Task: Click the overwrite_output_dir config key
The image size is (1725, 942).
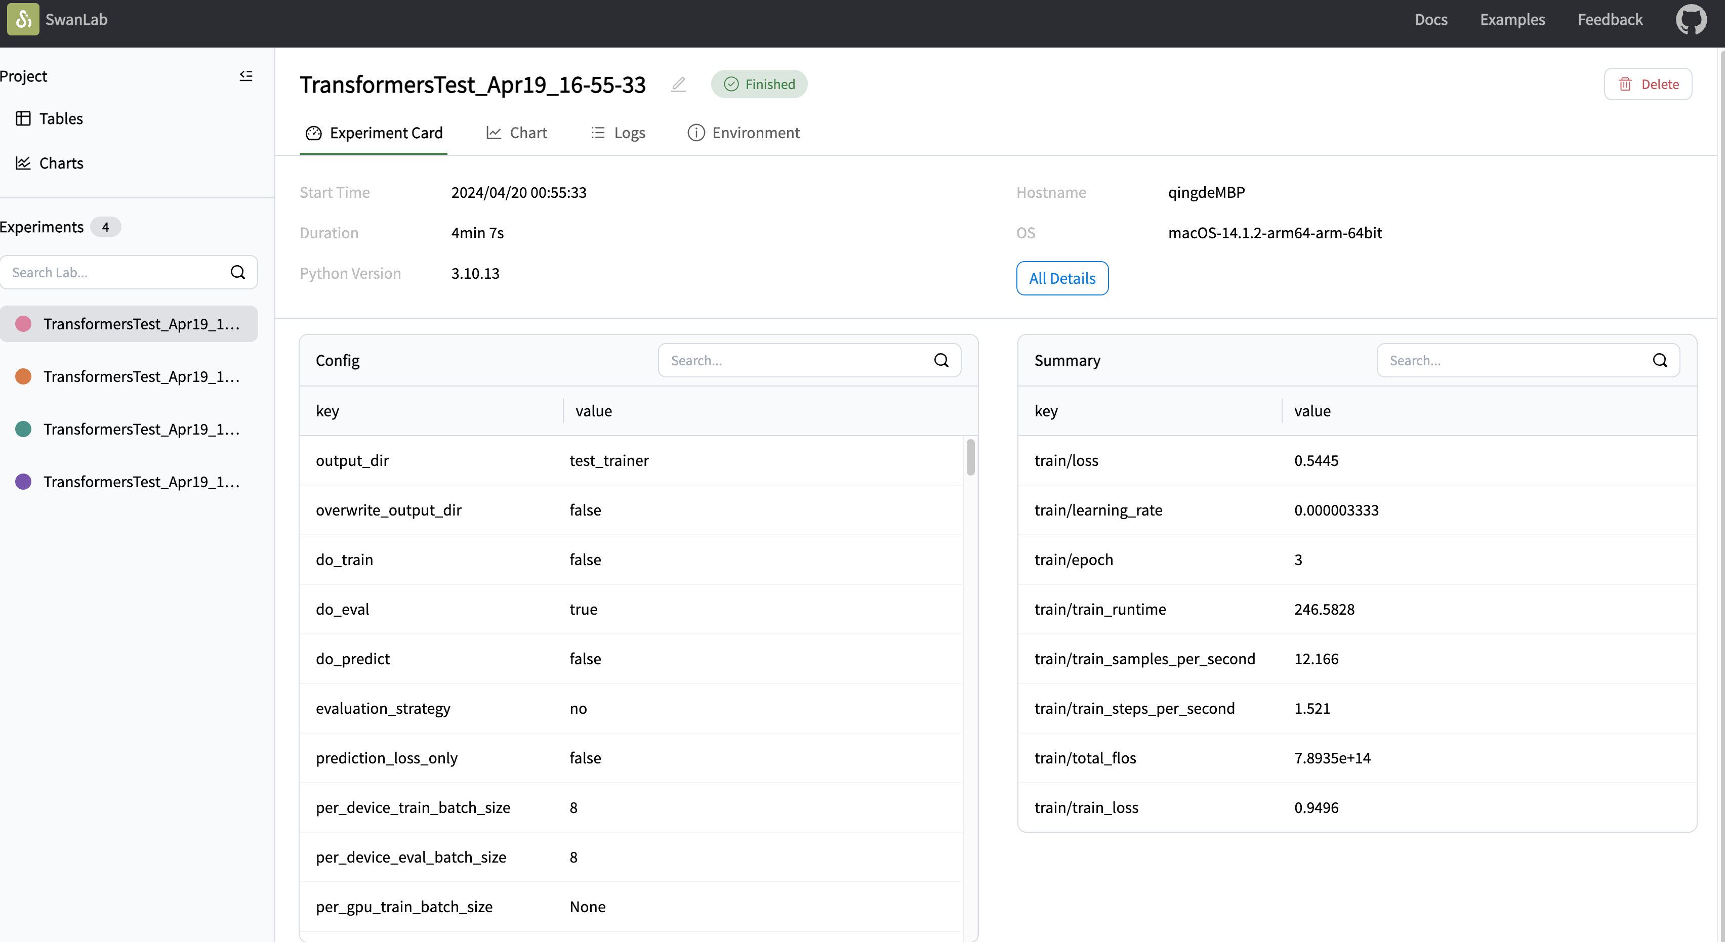Action: point(388,510)
